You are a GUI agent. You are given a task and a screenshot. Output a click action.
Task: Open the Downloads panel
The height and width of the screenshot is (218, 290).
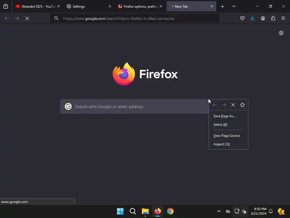(x=252, y=18)
